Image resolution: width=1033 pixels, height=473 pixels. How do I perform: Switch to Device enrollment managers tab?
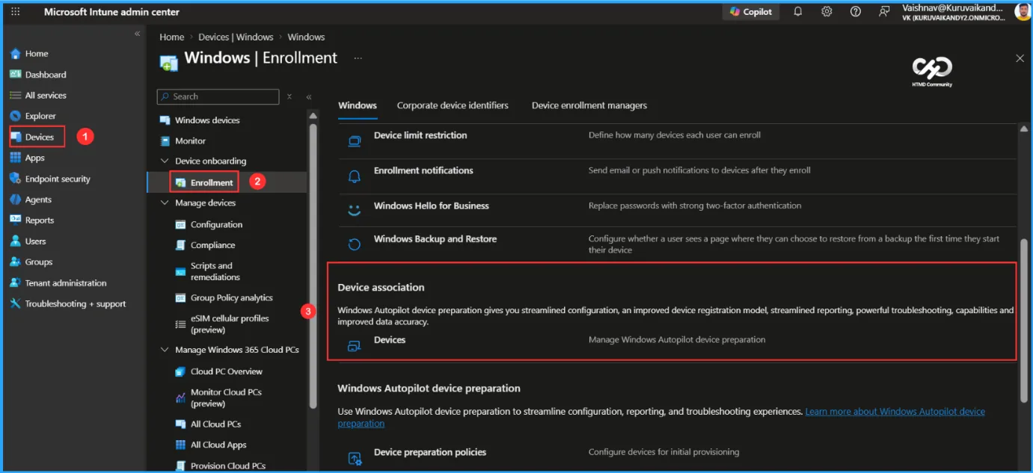coord(589,105)
